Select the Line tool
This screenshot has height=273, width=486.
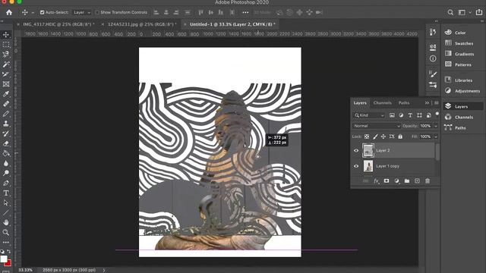pyautogui.click(x=6, y=213)
